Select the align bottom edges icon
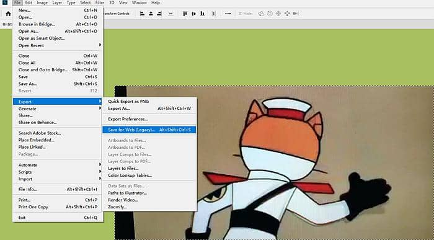 (203, 14)
